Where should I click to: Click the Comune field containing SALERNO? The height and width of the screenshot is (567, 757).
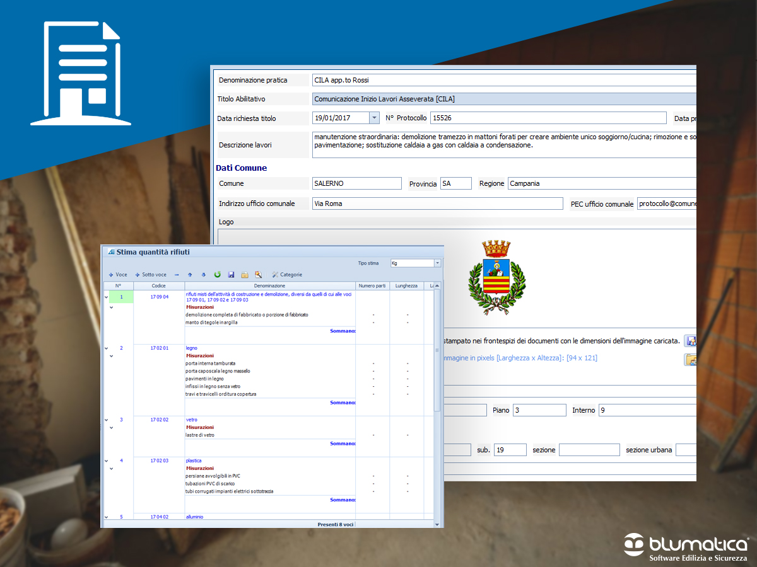tap(356, 183)
